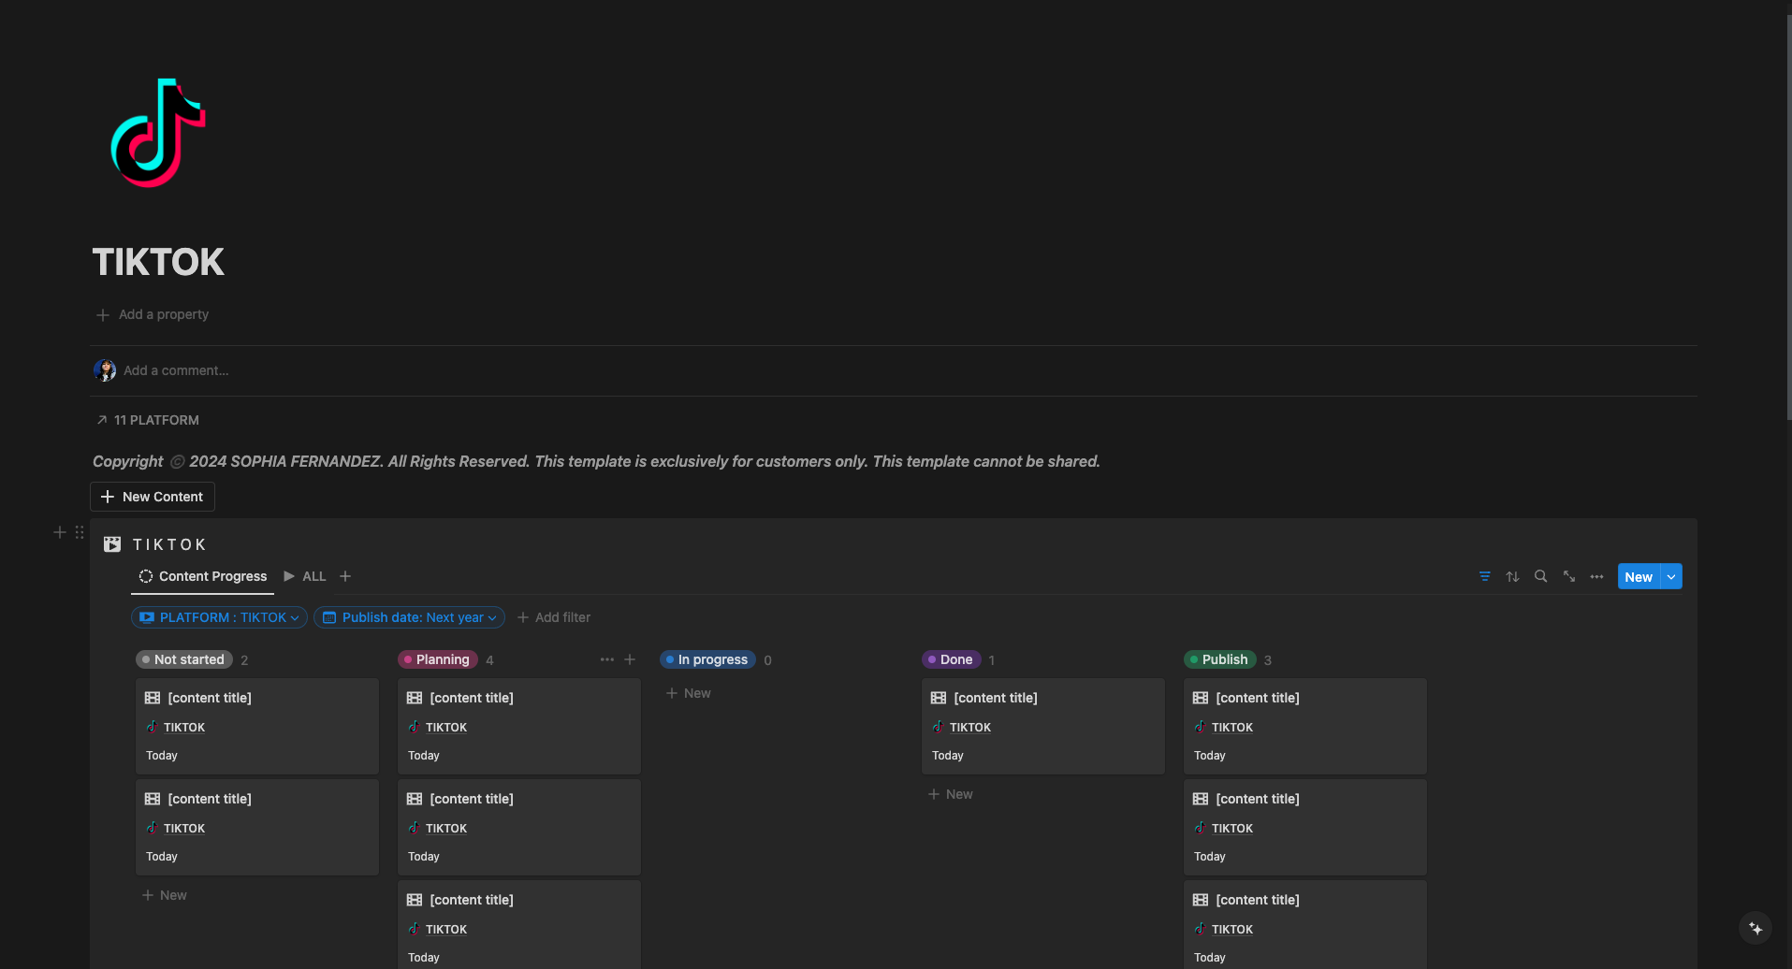
Task: Click the drag handle icon left of database
Action: coord(80,532)
